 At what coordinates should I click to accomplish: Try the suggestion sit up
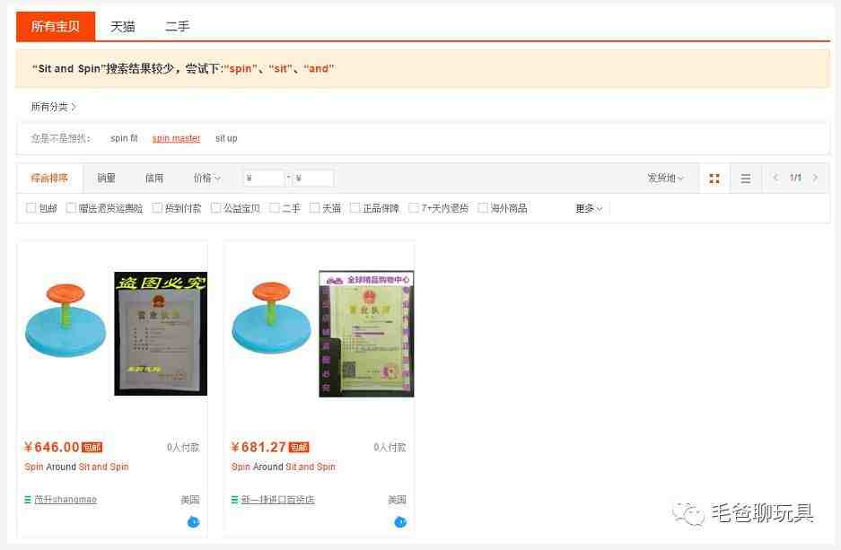coord(226,138)
